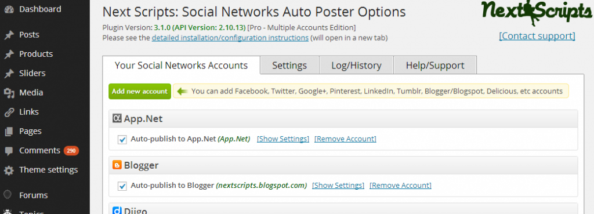Click the Sliders pin icon
This screenshot has width=594, height=214.
tap(9, 74)
